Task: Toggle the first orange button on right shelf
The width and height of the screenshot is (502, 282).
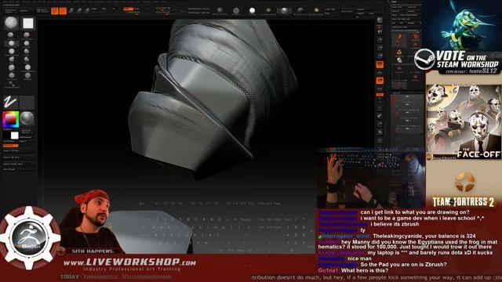Action: click(380, 64)
